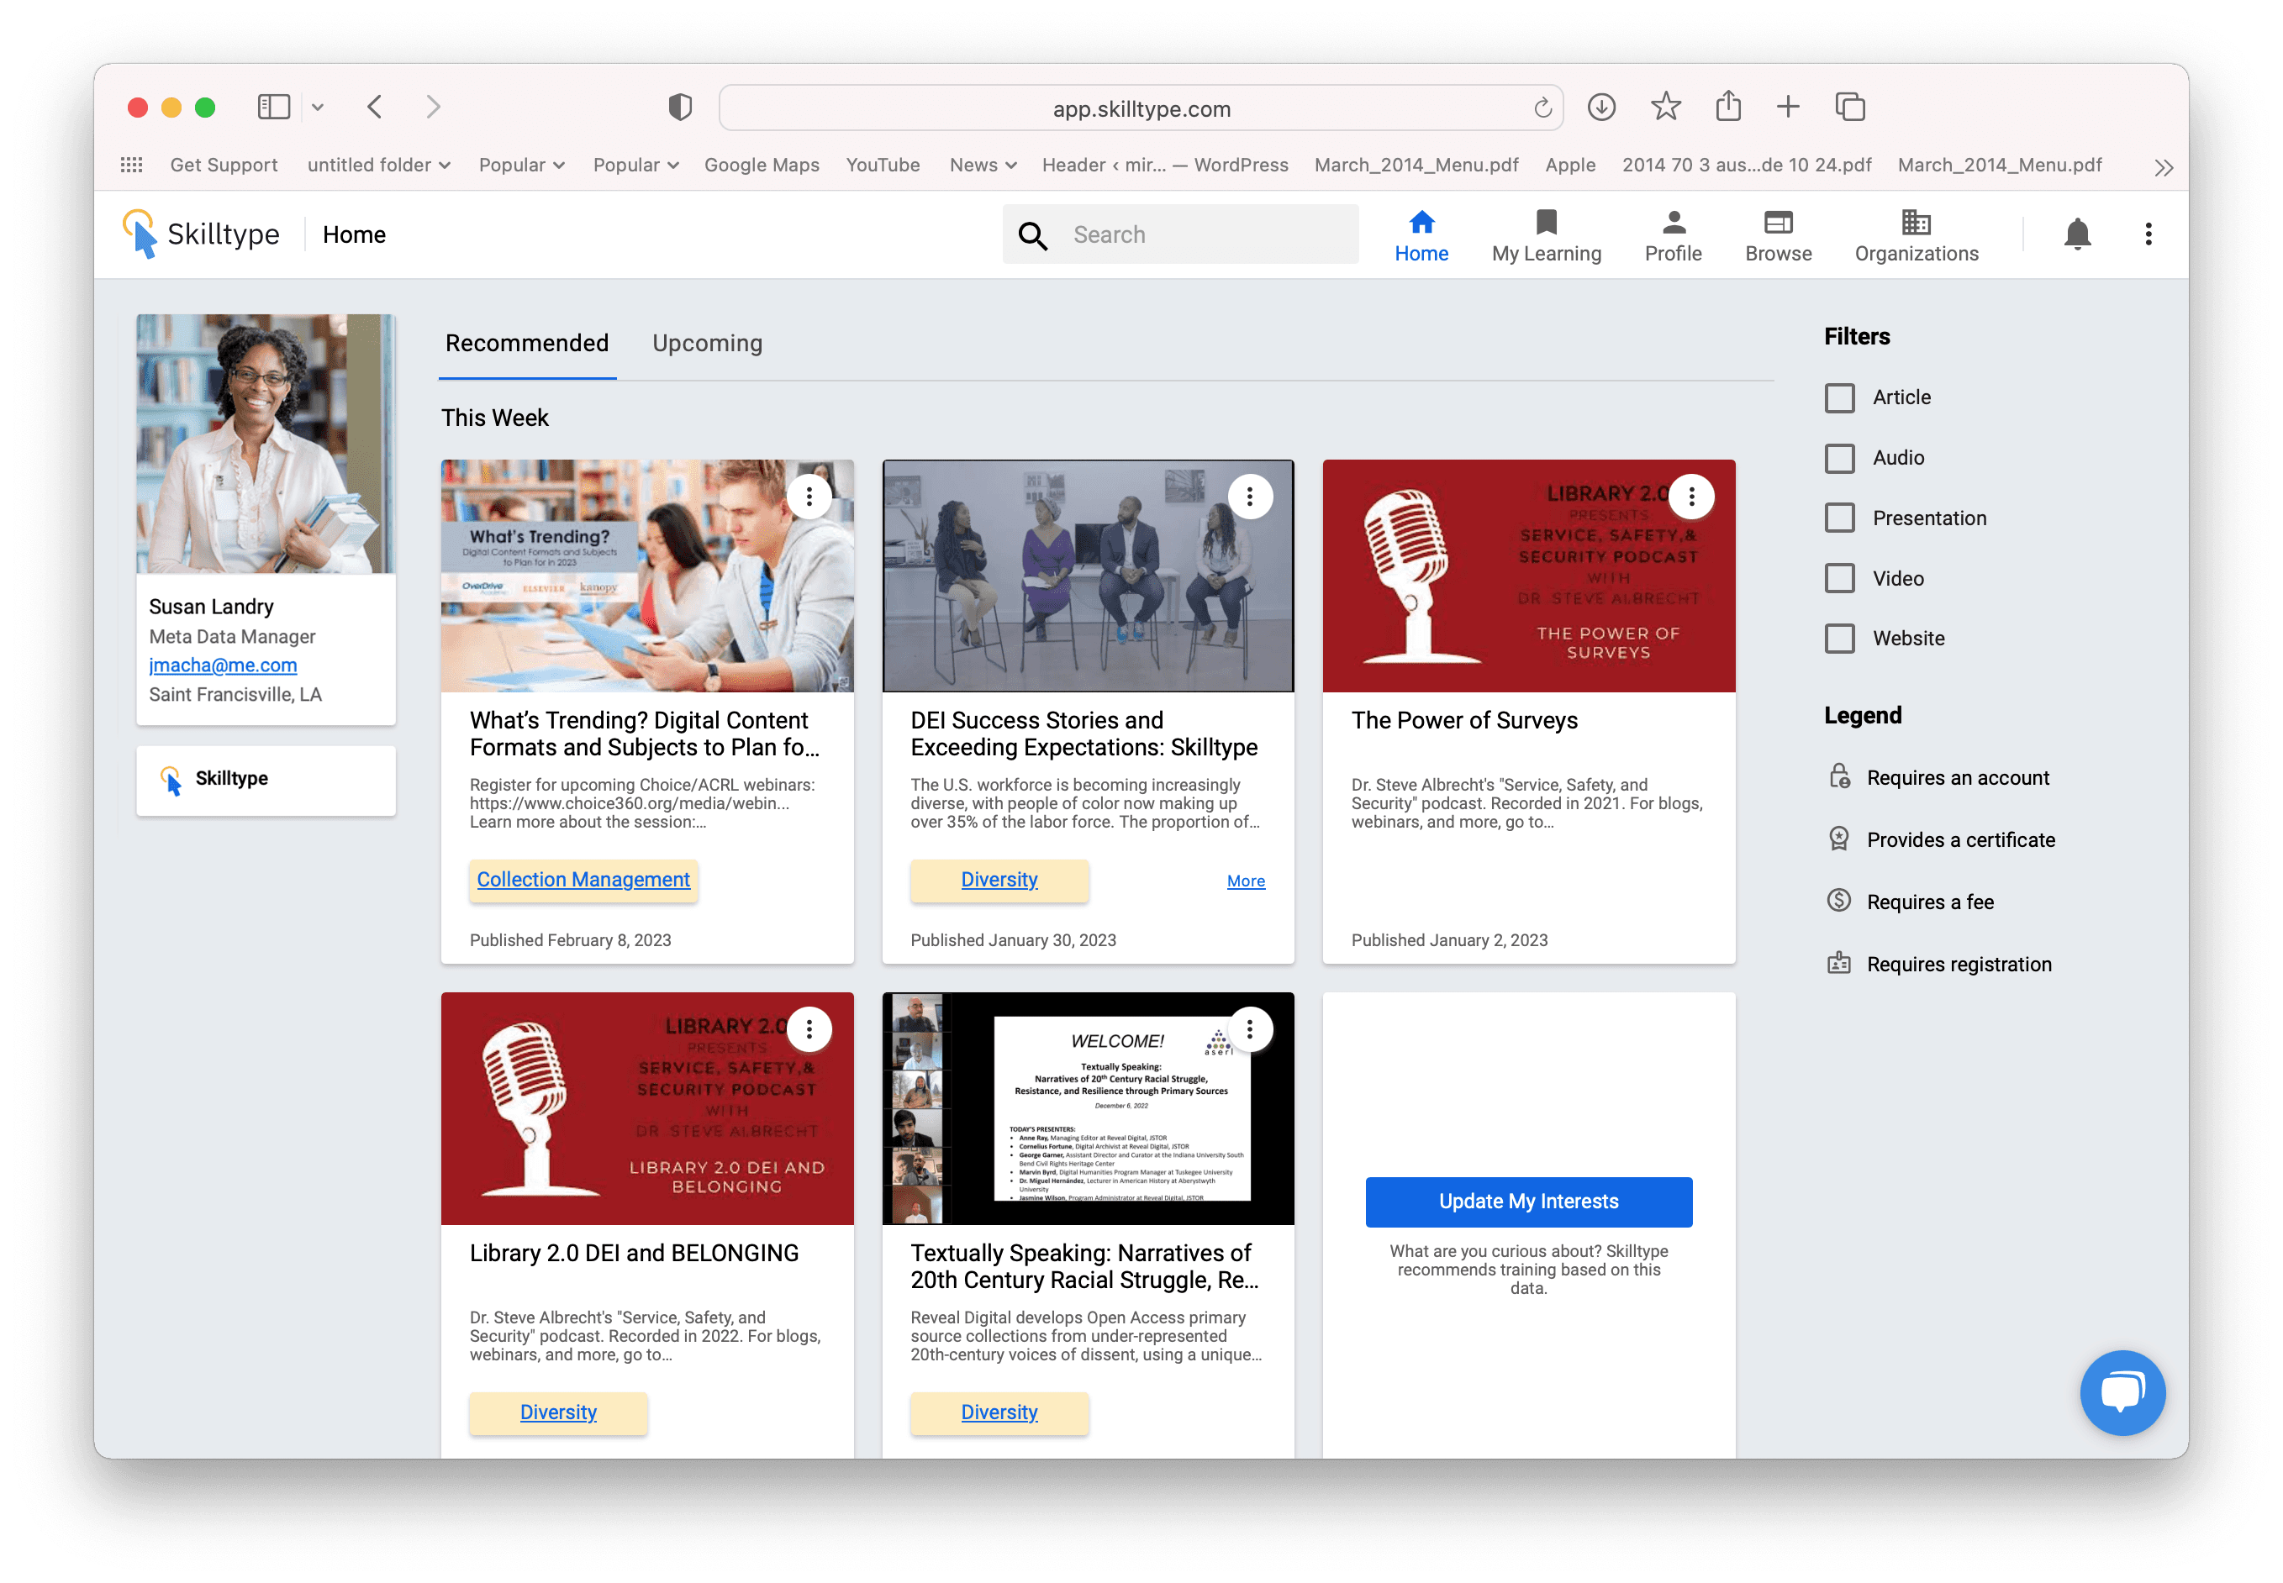Click the Update My Interests button
Image resolution: width=2283 pixels, height=1583 pixels.
click(1528, 1202)
